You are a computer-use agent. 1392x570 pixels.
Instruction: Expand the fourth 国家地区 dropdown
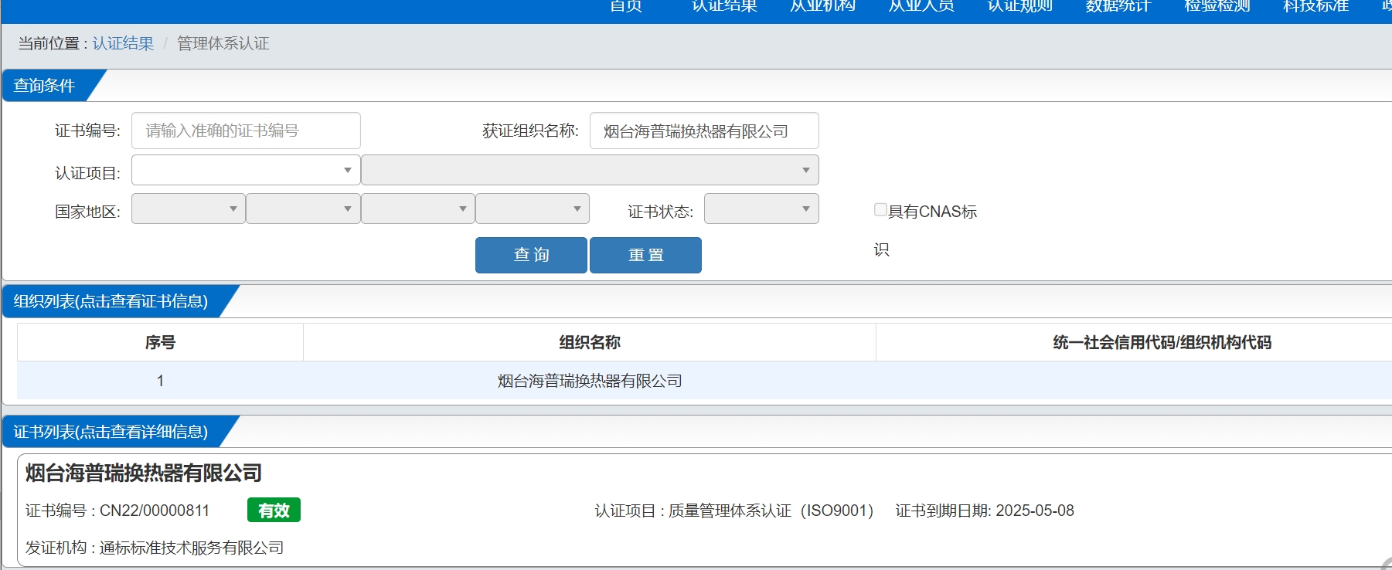(533, 209)
